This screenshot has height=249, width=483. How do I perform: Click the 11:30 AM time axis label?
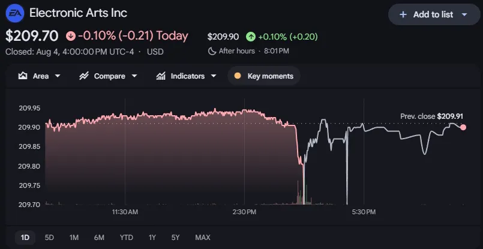pyautogui.click(x=125, y=212)
